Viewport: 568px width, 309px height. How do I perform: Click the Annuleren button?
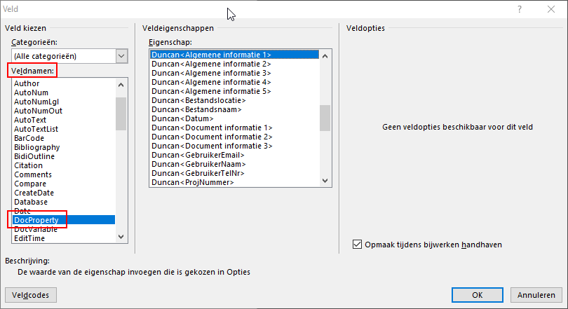(x=536, y=295)
